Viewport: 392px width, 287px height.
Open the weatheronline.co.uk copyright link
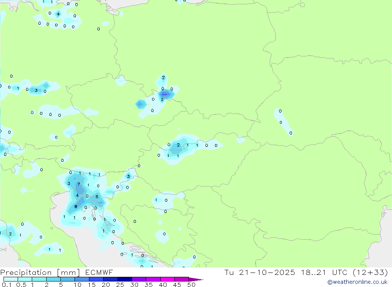coord(358,282)
